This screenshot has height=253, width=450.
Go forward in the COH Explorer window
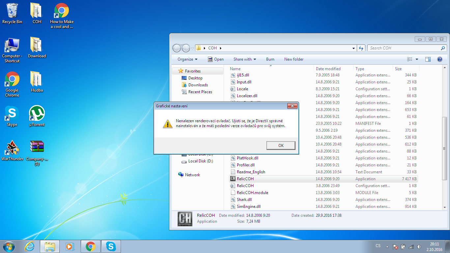point(186,48)
